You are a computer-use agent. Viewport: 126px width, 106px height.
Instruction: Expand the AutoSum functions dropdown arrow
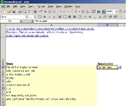tap(79, 12)
